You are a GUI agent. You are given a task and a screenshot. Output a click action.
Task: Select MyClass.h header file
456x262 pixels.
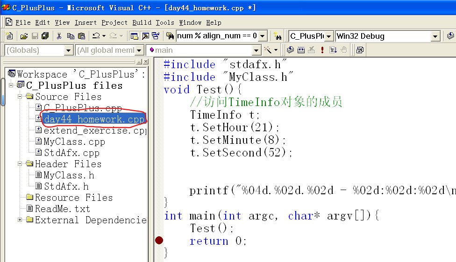tap(69, 175)
